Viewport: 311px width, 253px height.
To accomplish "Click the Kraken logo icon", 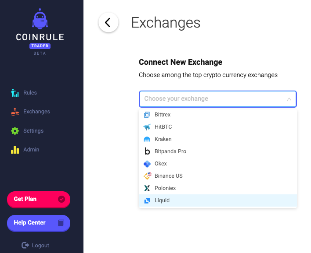I will pyautogui.click(x=147, y=139).
